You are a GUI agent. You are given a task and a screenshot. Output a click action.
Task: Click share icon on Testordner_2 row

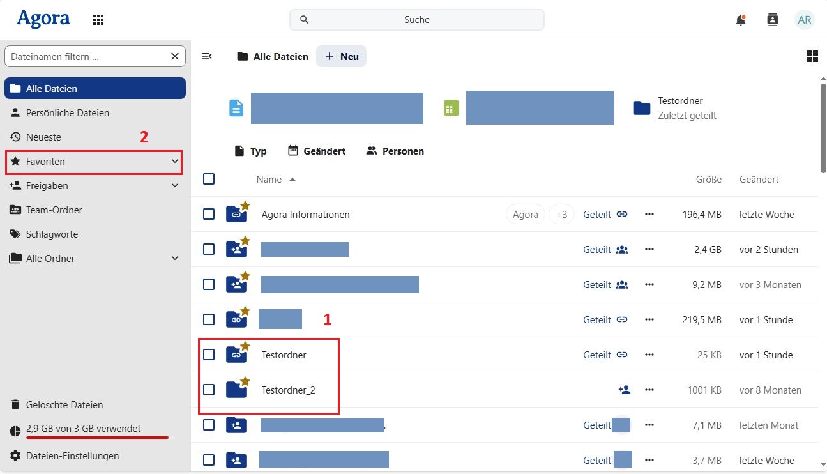tap(624, 390)
